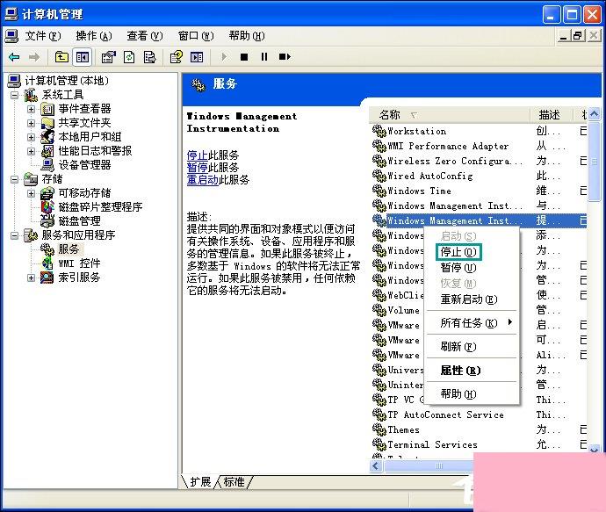606x512 pixels.
Task: Toggle the Show/Hide console tree icon
Action: 82,57
